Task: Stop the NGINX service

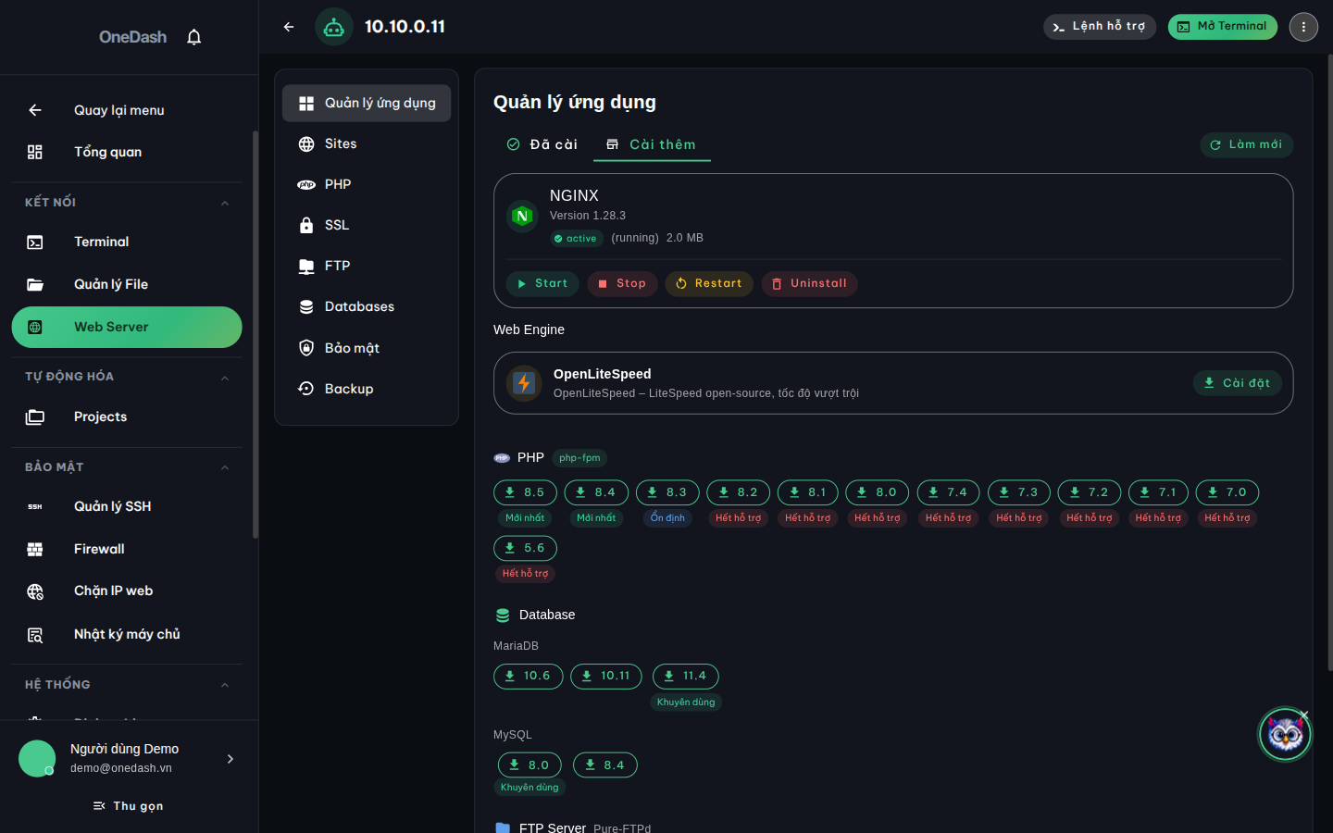Action: 622,283
